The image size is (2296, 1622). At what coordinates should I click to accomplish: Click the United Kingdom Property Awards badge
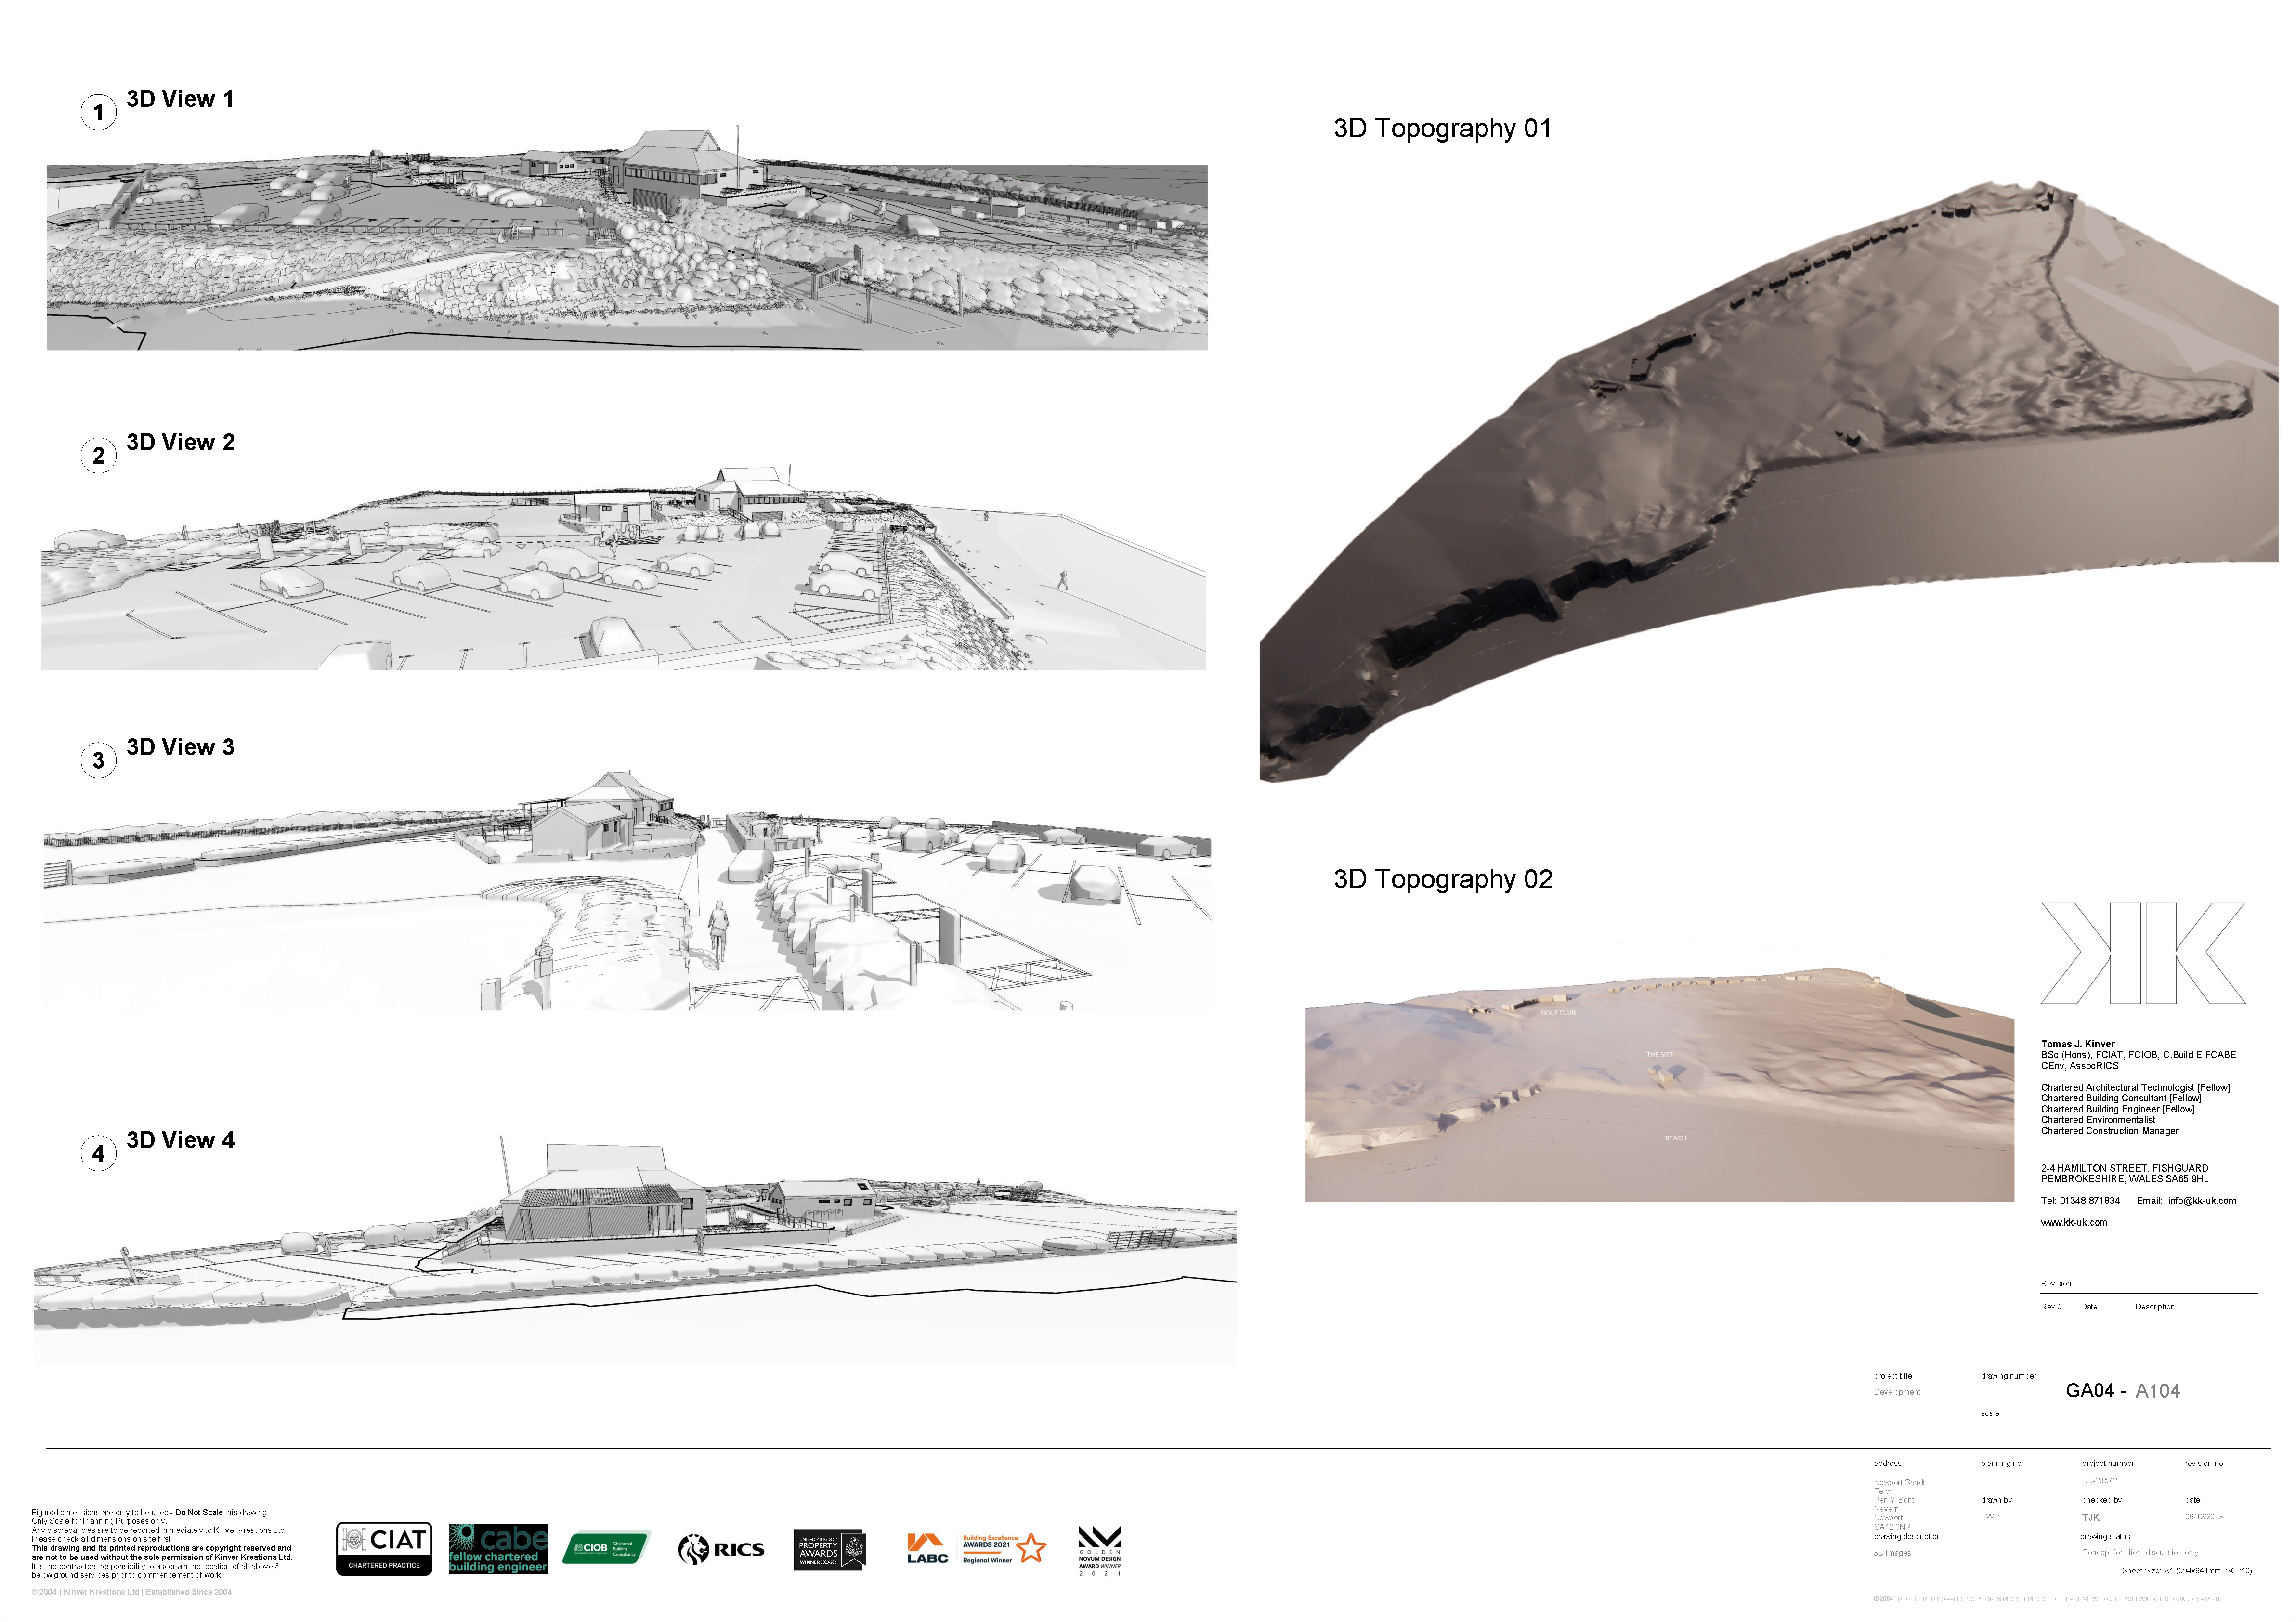pos(829,1549)
